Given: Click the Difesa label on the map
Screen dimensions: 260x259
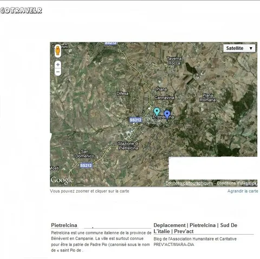Looking at the screenshot, I should click(x=122, y=93).
